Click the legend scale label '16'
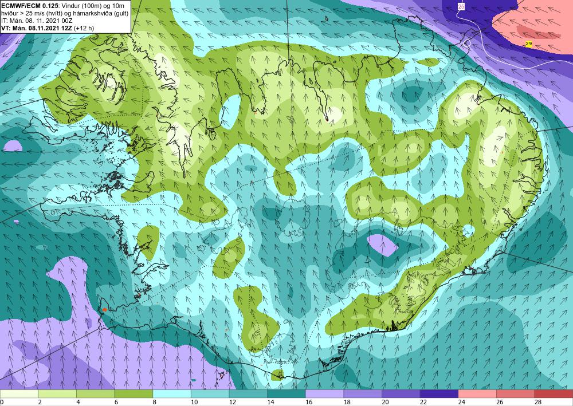Viewport: 573px width, 406px height. (x=308, y=403)
